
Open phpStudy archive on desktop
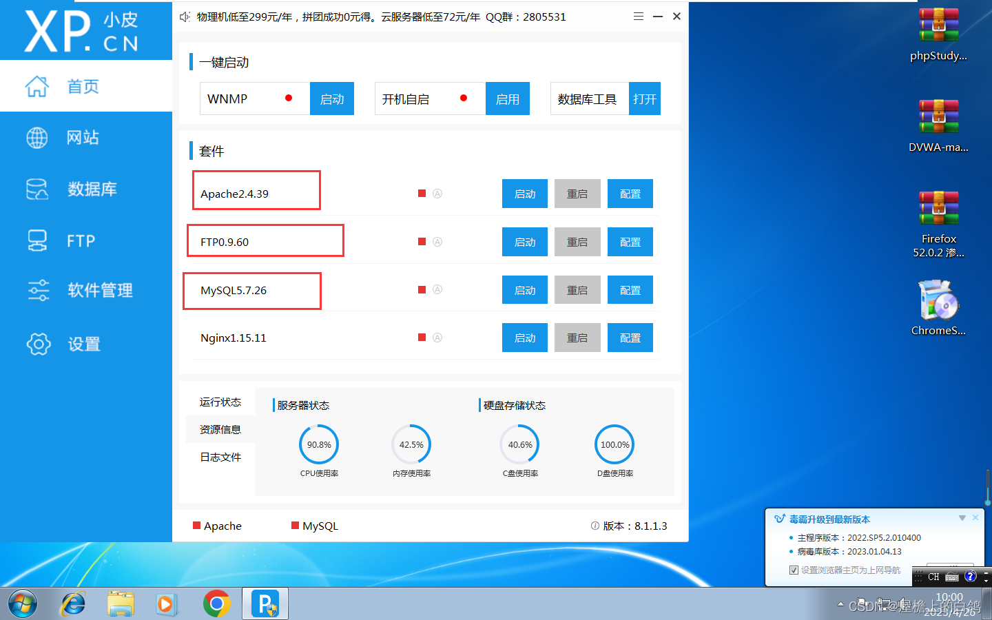point(938,34)
